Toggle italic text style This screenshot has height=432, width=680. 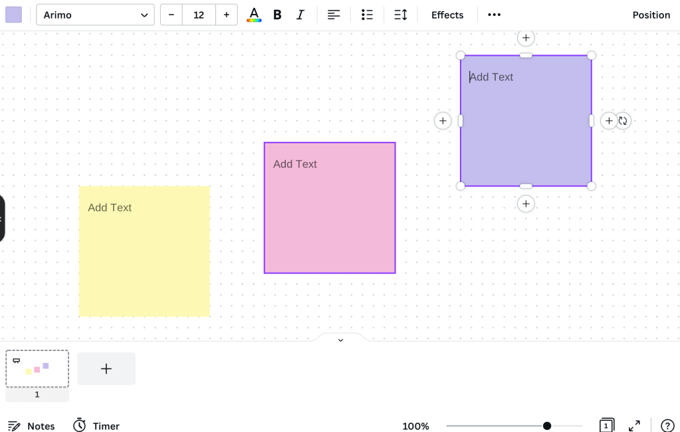(x=300, y=15)
